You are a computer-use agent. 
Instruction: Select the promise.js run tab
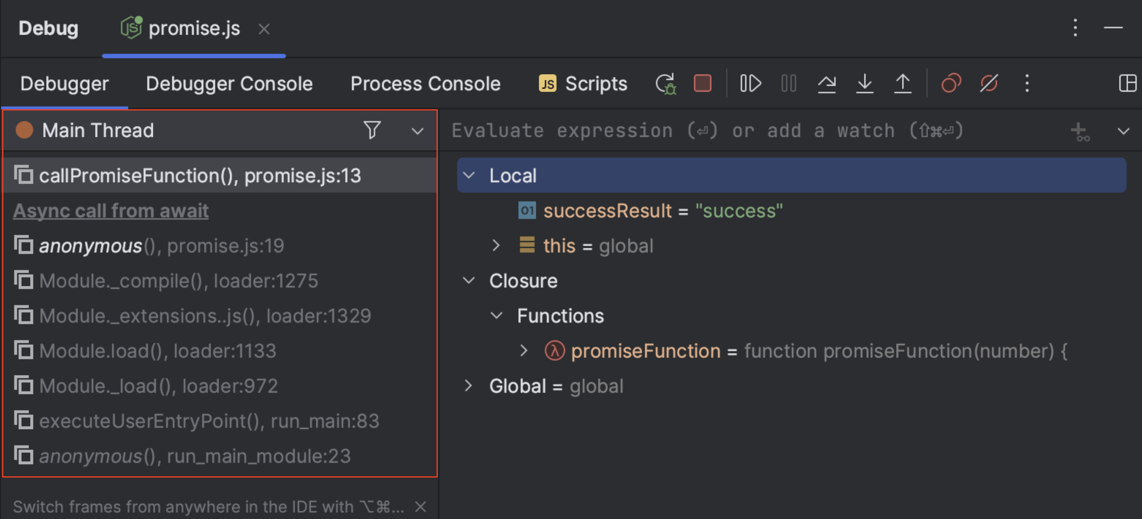click(194, 28)
